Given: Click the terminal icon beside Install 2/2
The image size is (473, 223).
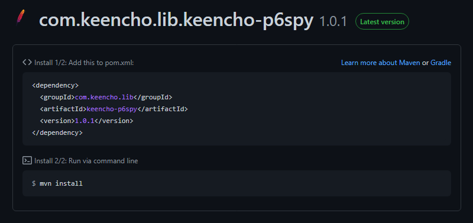Looking at the screenshot, I should pyautogui.click(x=27, y=160).
